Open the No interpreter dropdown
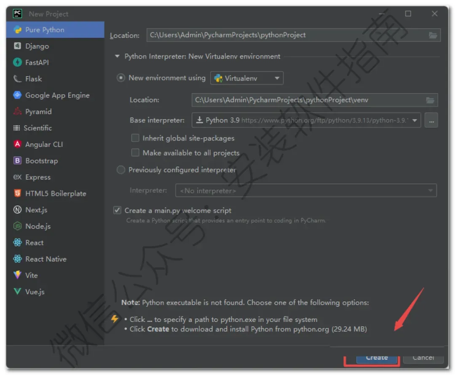455x375 pixels. (306, 190)
